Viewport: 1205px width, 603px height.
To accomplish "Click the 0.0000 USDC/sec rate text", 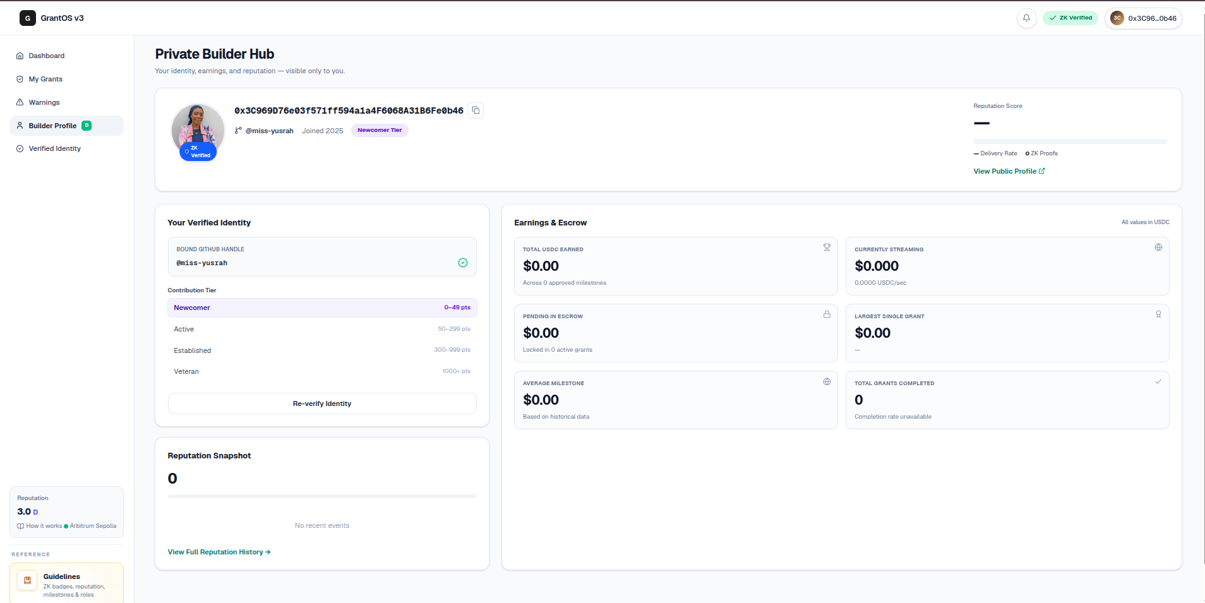I will point(880,283).
